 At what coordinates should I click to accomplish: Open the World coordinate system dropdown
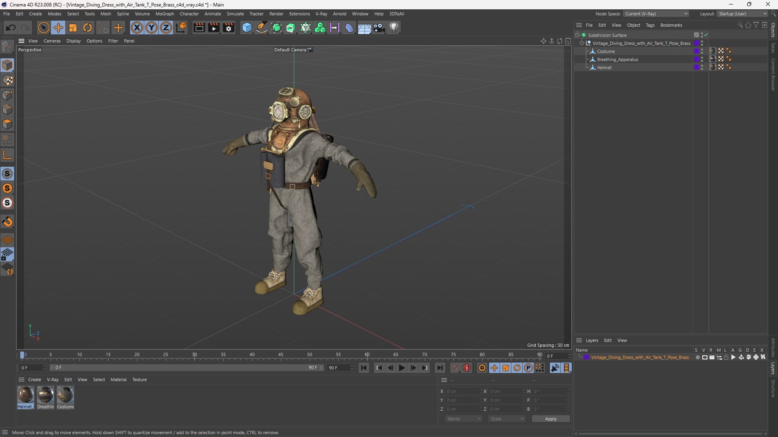pyautogui.click(x=464, y=419)
